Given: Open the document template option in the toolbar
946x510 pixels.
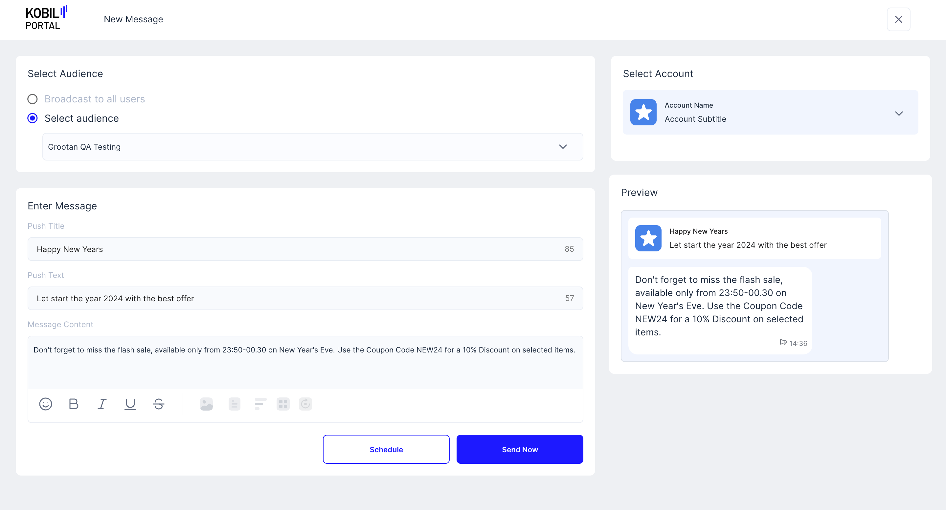Looking at the screenshot, I should coord(234,404).
